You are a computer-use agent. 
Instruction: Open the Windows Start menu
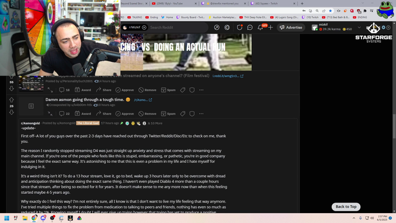pyautogui.click(x=7, y=218)
